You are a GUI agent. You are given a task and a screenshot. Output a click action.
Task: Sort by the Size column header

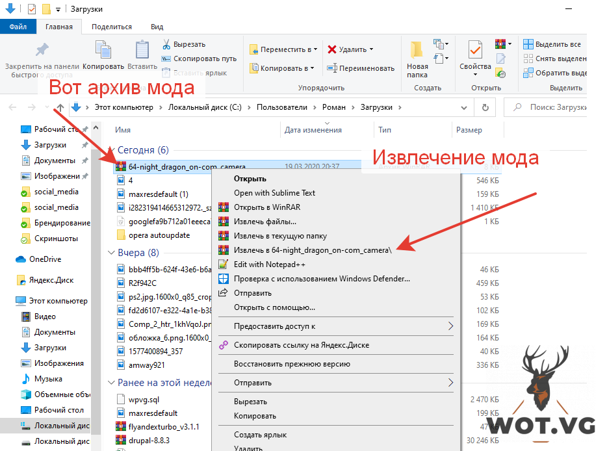pyautogui.click(x=469, y=130)
